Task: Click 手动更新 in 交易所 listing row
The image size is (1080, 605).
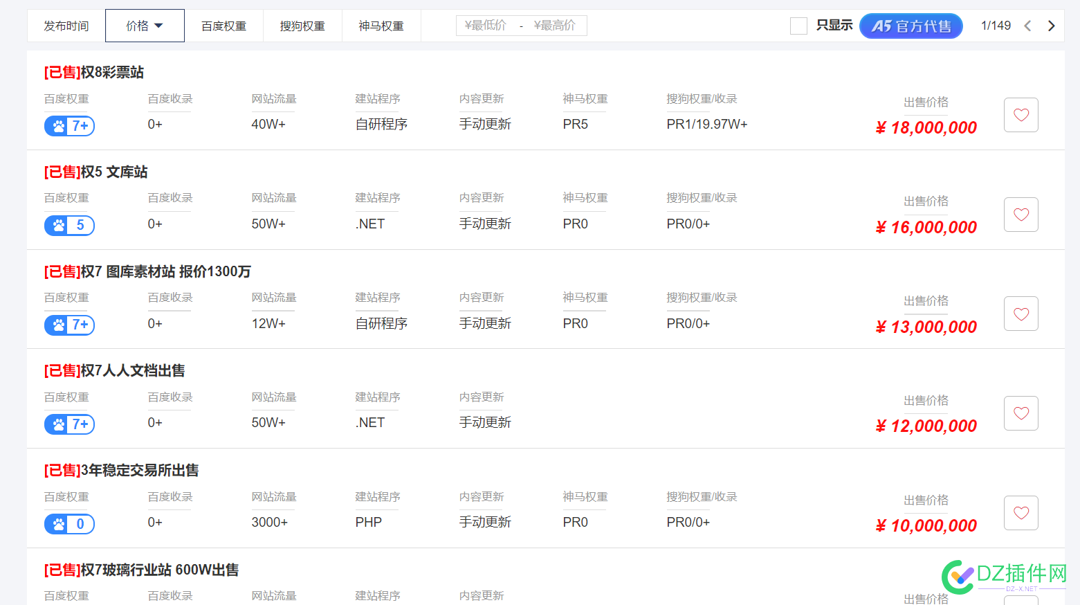Action: tap(485, 522)
